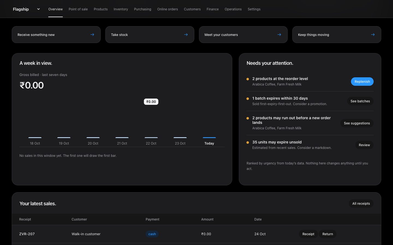The height and width of the screenshot is (245, 393).
Task: Click the Customer column header
Action: click(79, 219)
